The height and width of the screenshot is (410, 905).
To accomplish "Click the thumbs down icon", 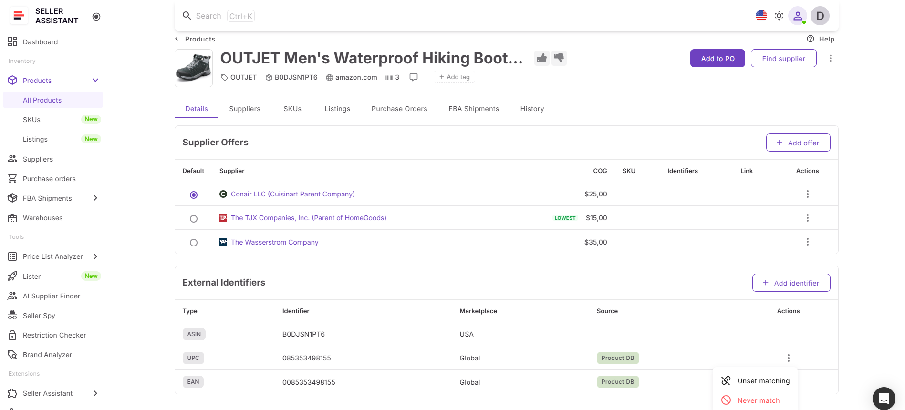I will (559, 58).
